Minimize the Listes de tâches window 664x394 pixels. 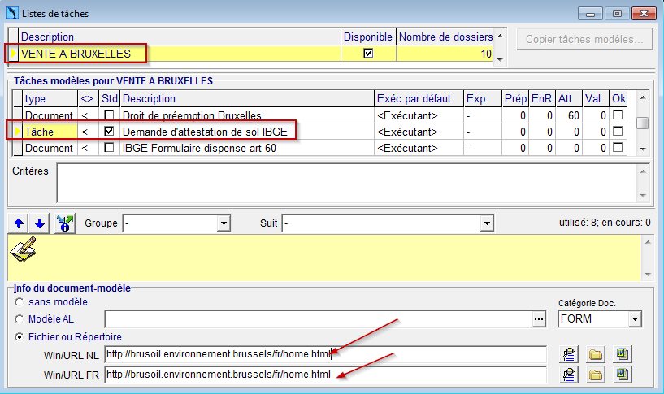[590, 14]
